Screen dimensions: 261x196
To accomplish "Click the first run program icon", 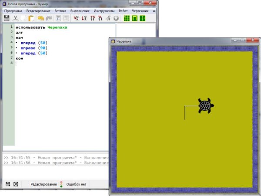I will 77,18.
